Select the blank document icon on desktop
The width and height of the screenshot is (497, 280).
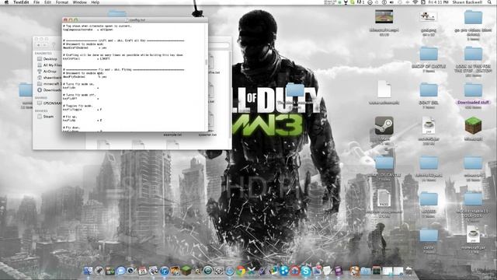pyautogui.click(x=384, y=89)
